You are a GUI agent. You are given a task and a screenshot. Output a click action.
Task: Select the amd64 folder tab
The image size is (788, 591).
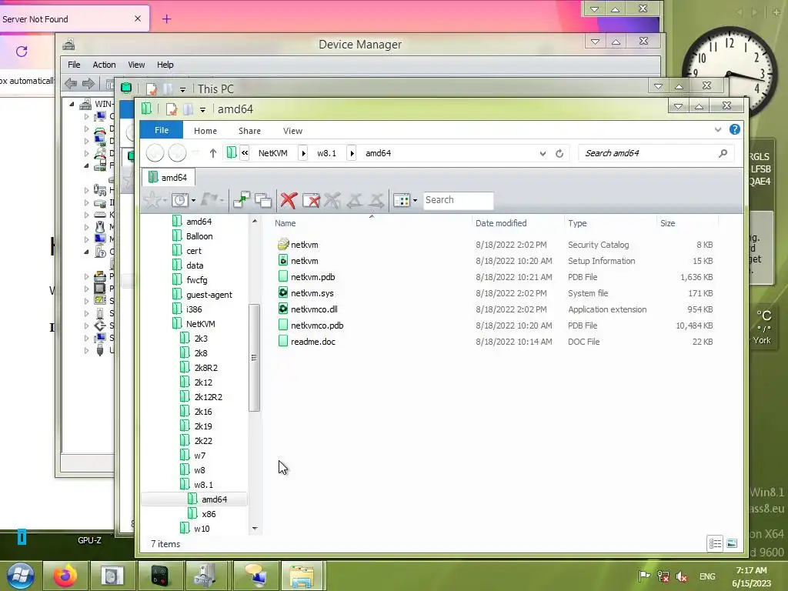point(169,178)
